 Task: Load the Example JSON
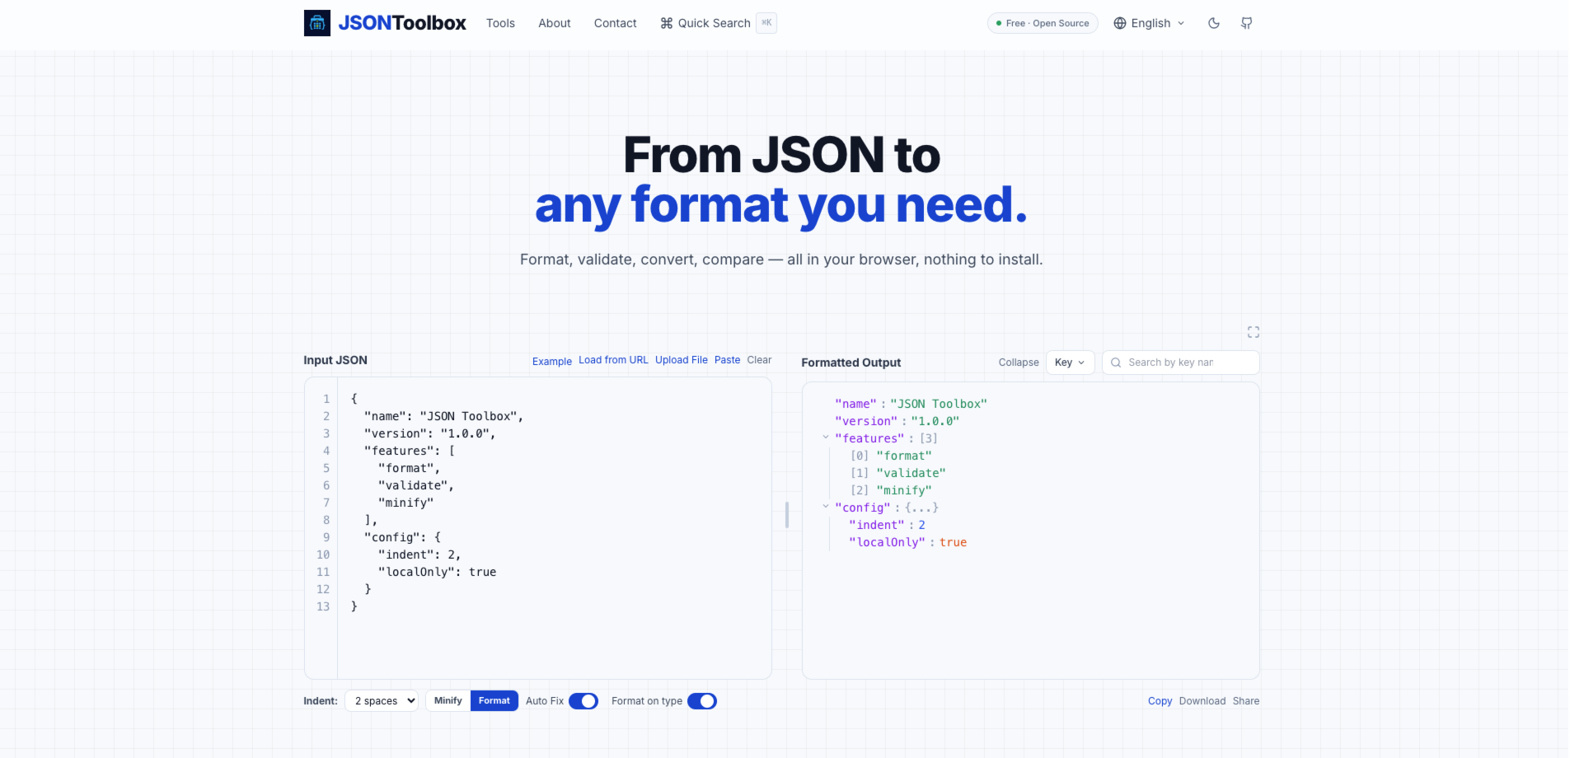pyautogui.click(x=552, y=362)
